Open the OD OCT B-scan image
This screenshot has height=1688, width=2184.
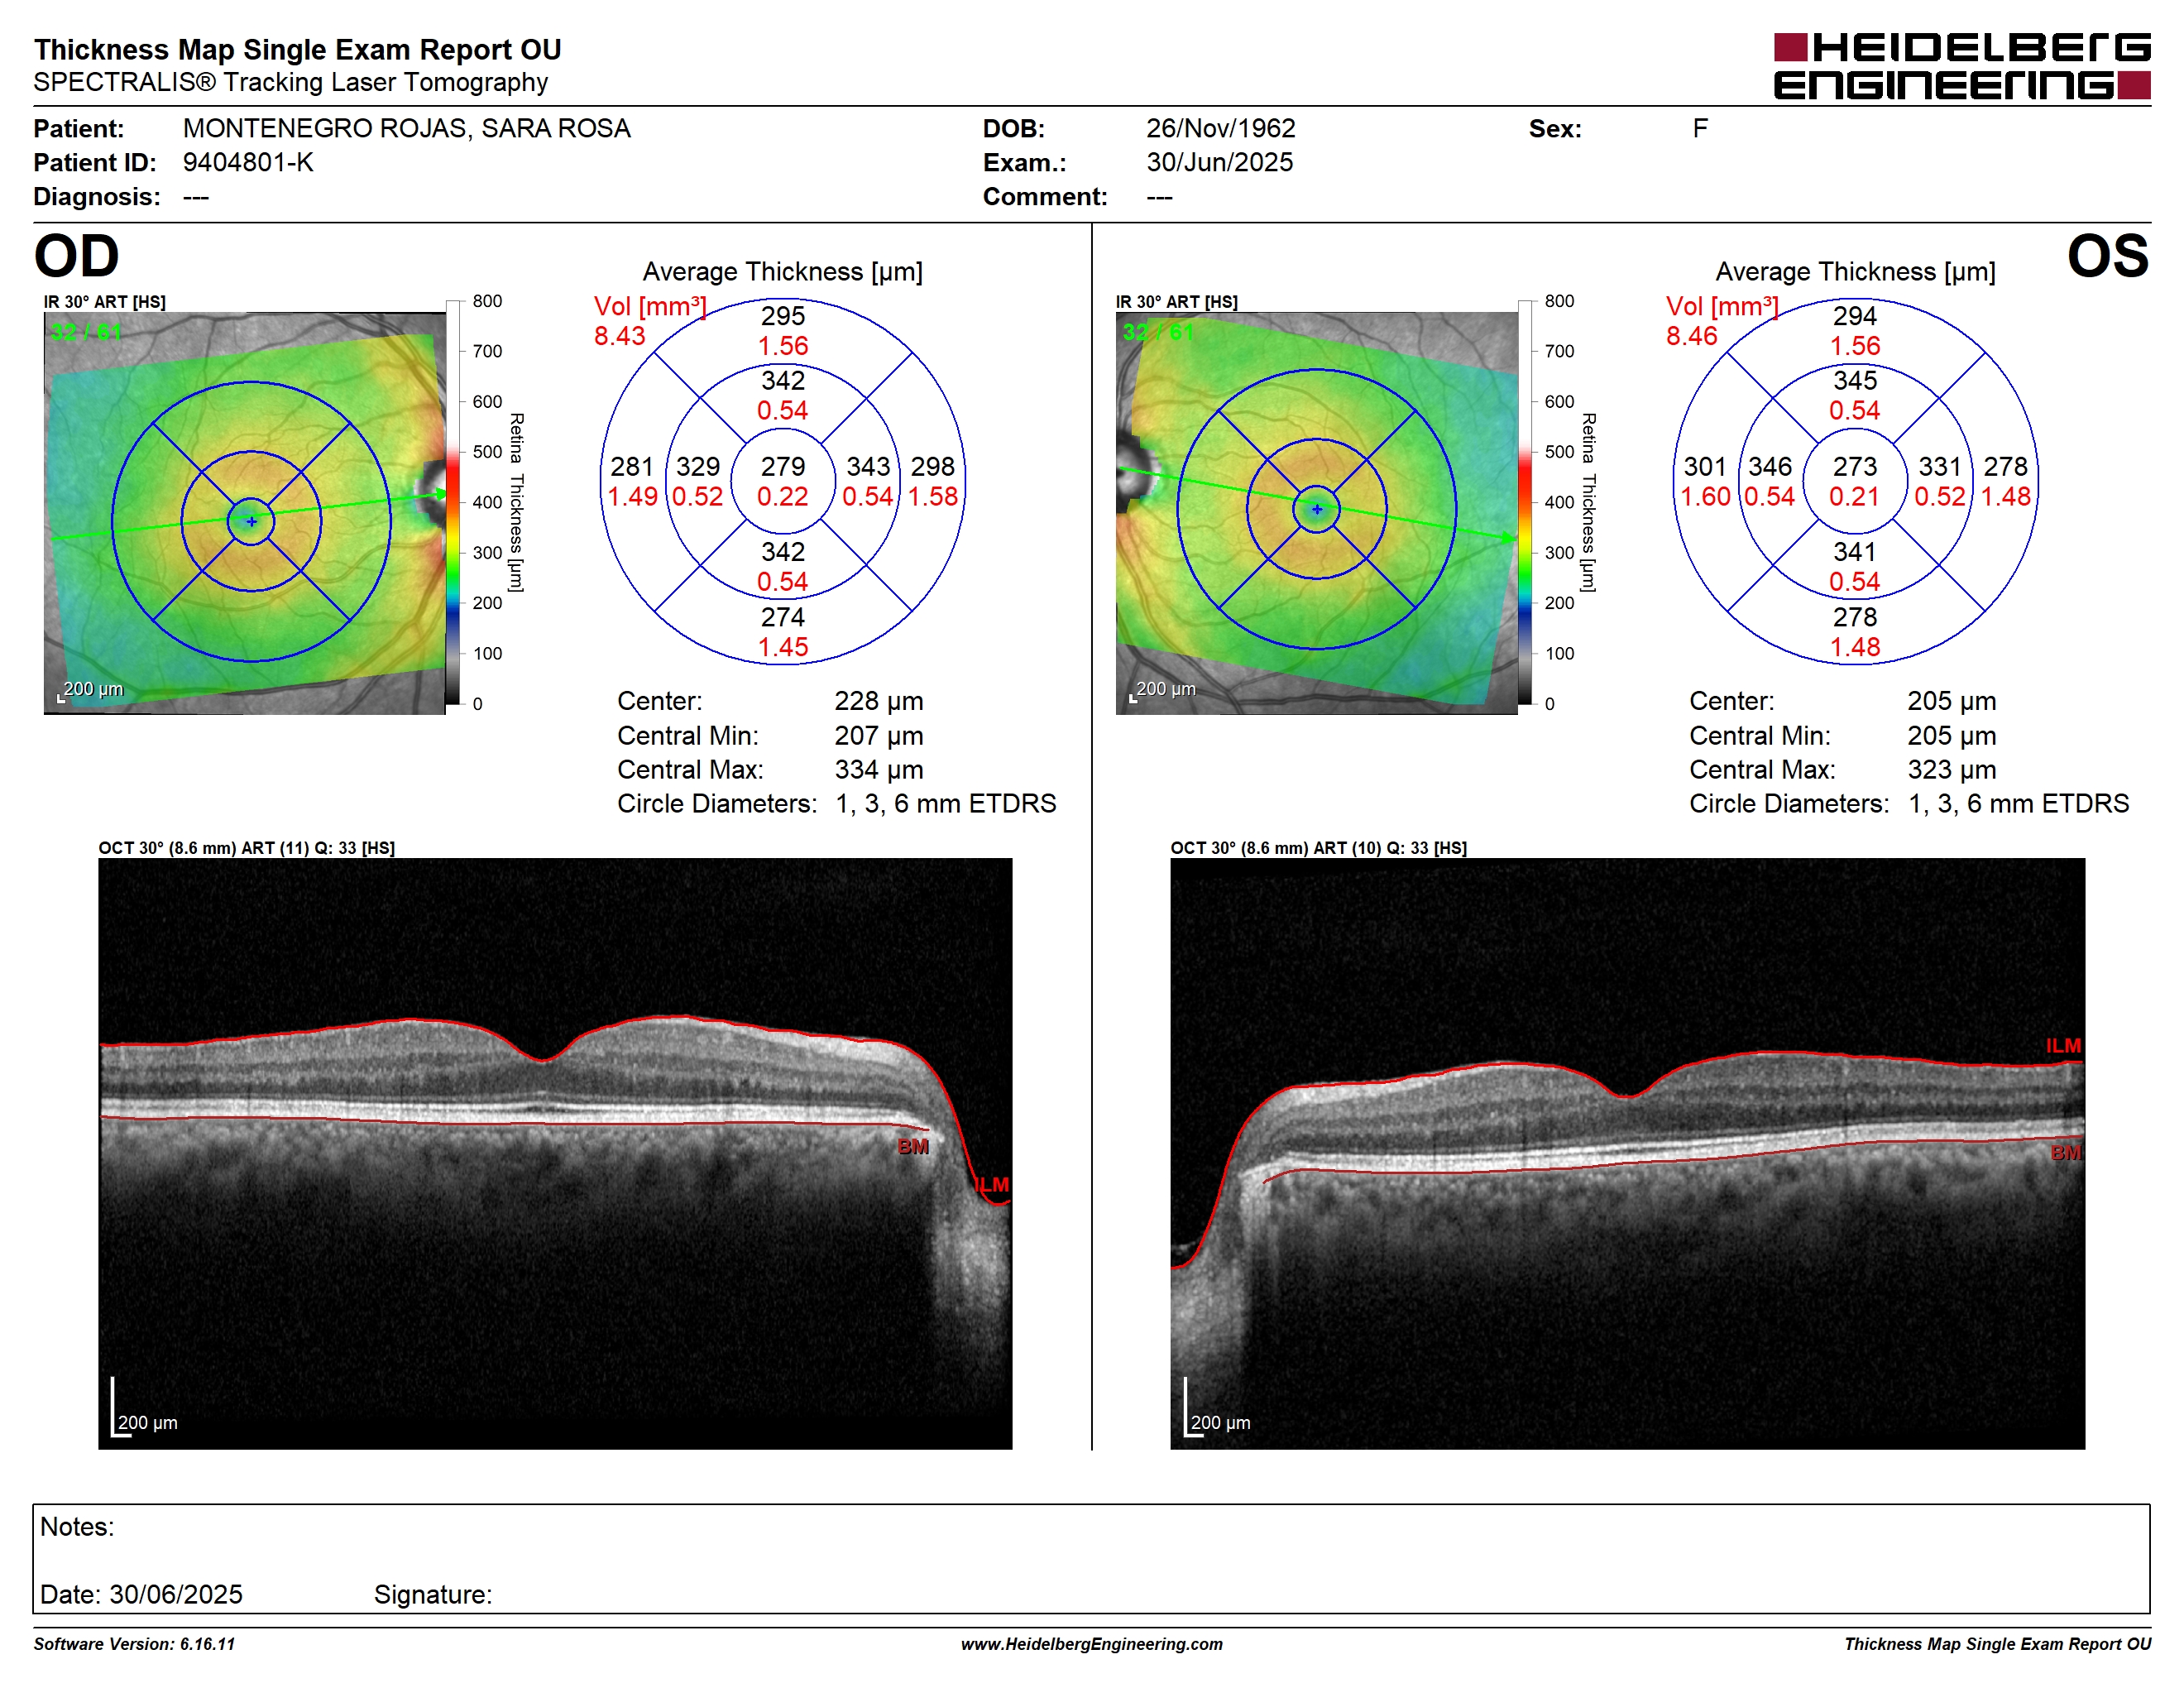point(555,1153)
